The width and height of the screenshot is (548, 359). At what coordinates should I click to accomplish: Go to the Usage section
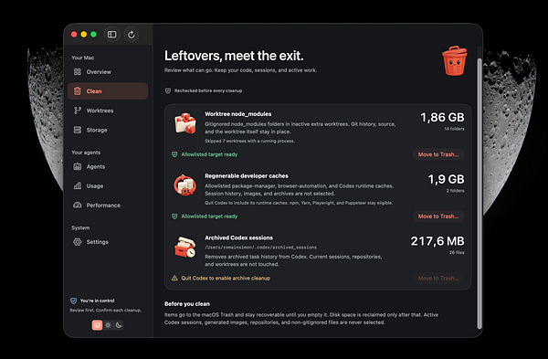108,185
